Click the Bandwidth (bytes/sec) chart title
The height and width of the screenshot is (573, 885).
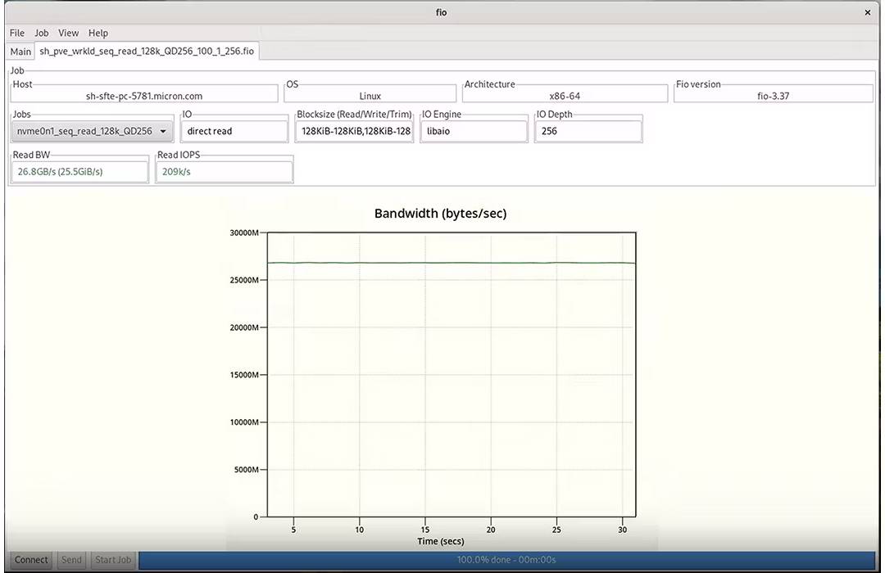[x=440, y=214]
